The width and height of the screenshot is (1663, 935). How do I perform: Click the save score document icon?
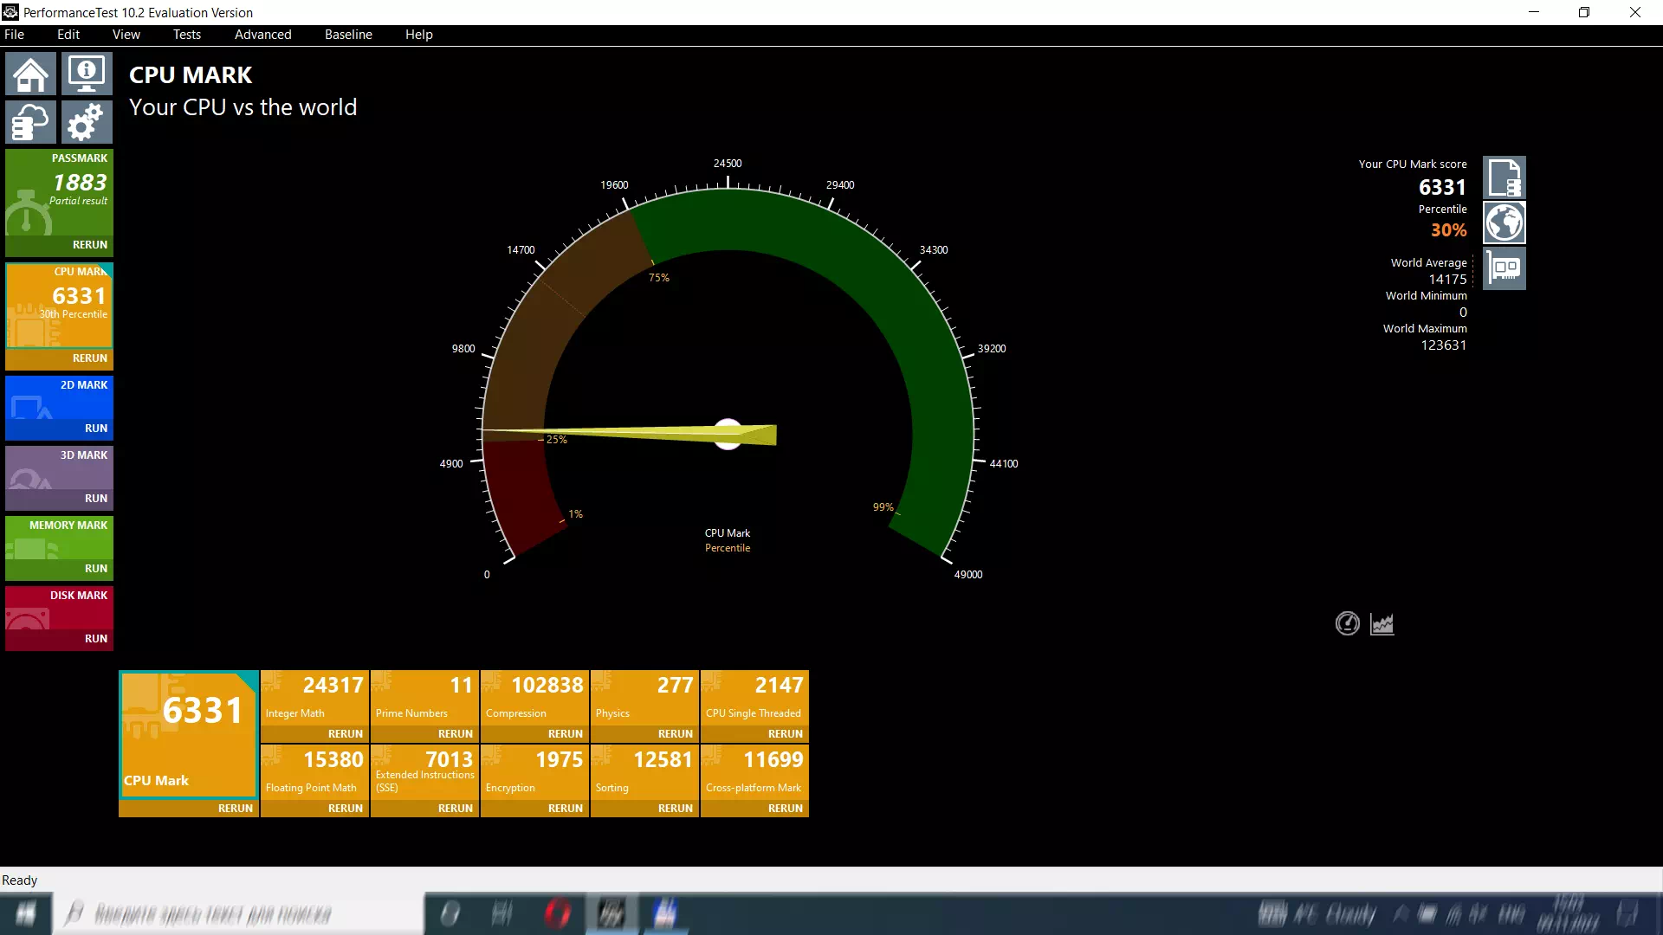click(1504, 178)
